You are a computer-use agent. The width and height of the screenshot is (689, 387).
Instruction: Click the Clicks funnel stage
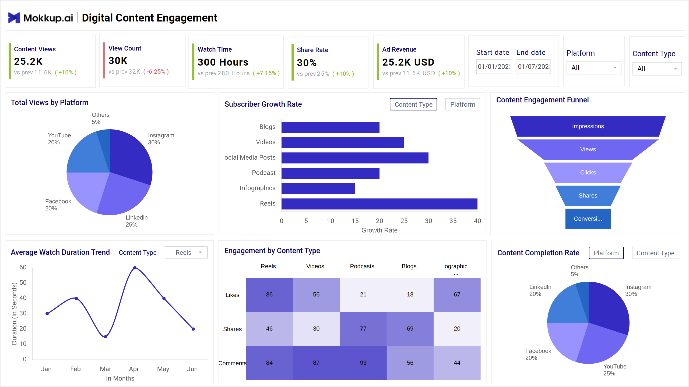pyautogui.click(x=588, y=173)
